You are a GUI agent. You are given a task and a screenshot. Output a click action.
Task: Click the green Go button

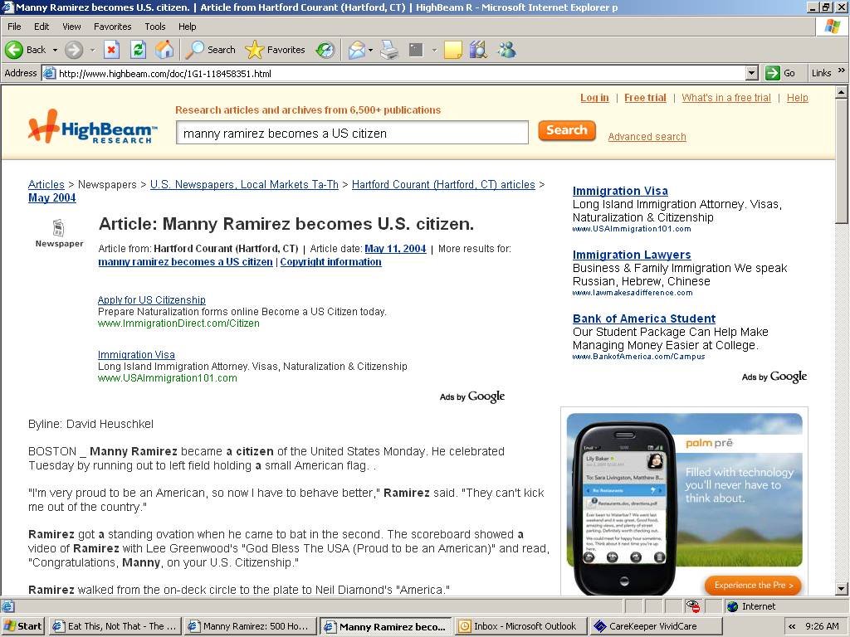coord(780,73)
